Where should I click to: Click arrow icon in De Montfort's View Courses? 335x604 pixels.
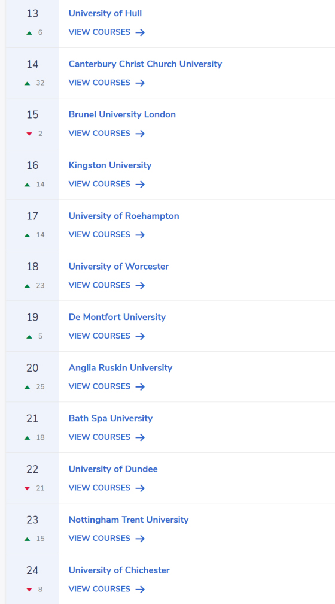click(x=140, y=336)
